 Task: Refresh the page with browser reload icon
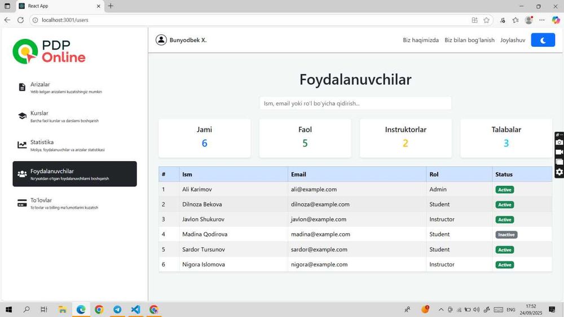pyautogui.click(x=20, y=20)
